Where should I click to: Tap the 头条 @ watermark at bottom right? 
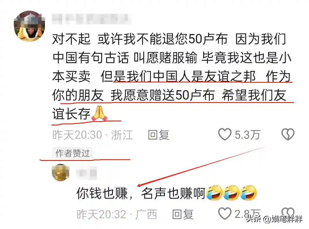[x=274, y=219]
